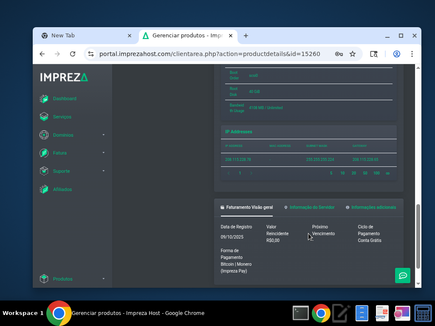Click the Suporte box icon

[x=44, y=171]
